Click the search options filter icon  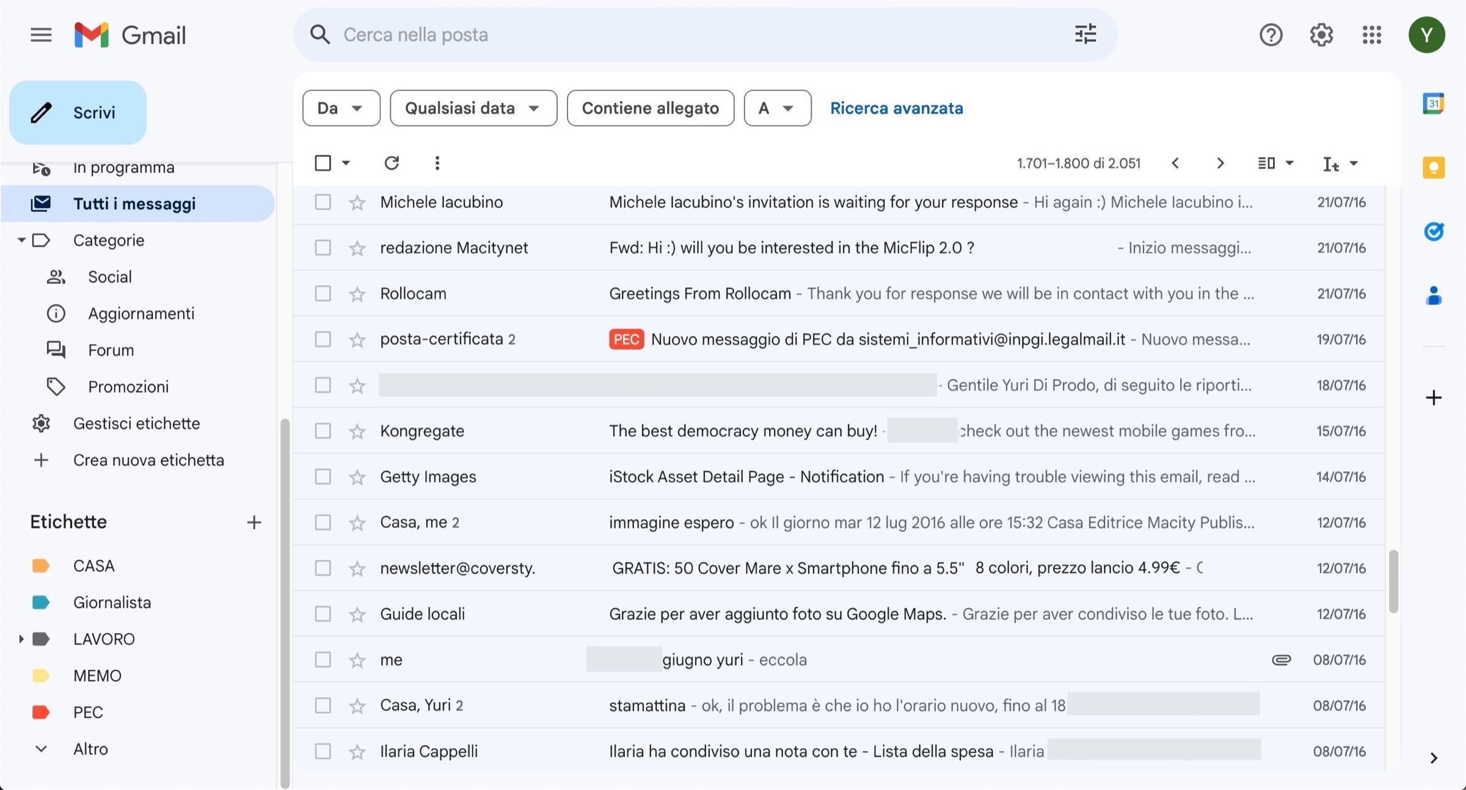[x=1085, y=34]
